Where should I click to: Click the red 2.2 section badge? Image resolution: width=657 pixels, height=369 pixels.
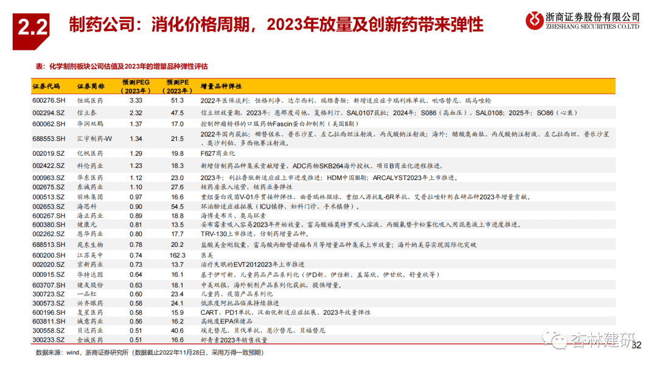(31, 32)
